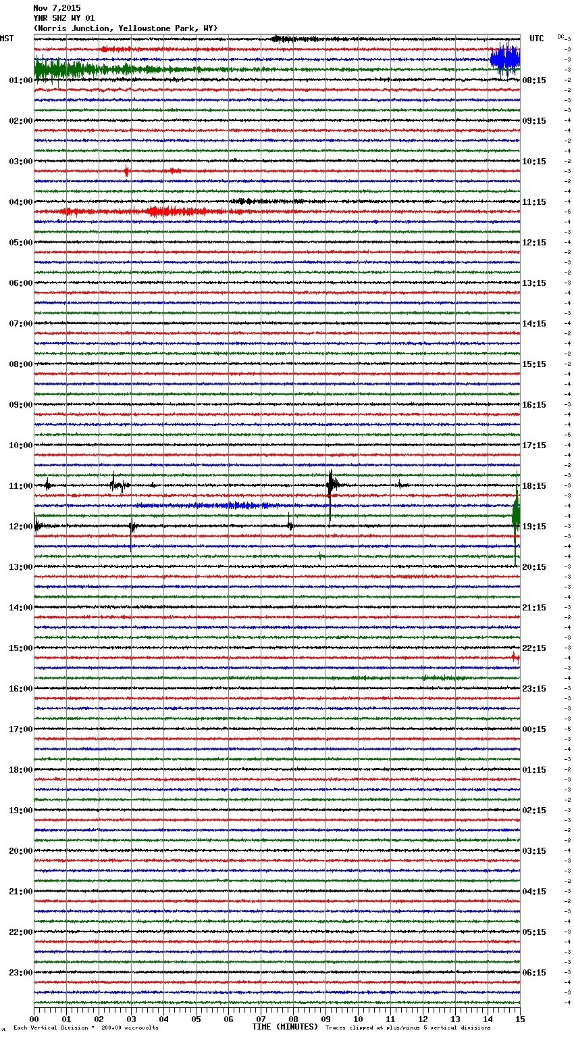Click the UTC timezone header label
The width and height of the screenshot is (574, 1037).
[537, 39]
